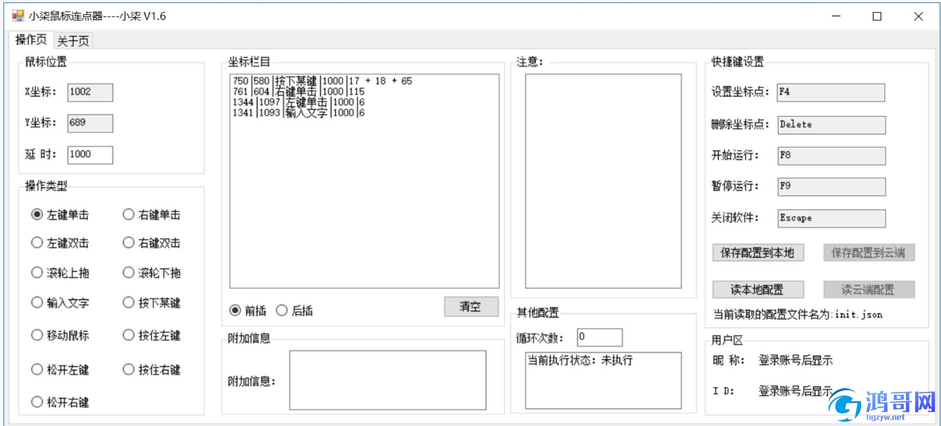Screen dimensions: 941x426
Task: Select the coordinate row starting 750
Action: point(322,81)
